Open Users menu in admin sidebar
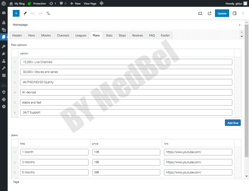The height and width of the screenshot is (191, 249). coord(4,61)
